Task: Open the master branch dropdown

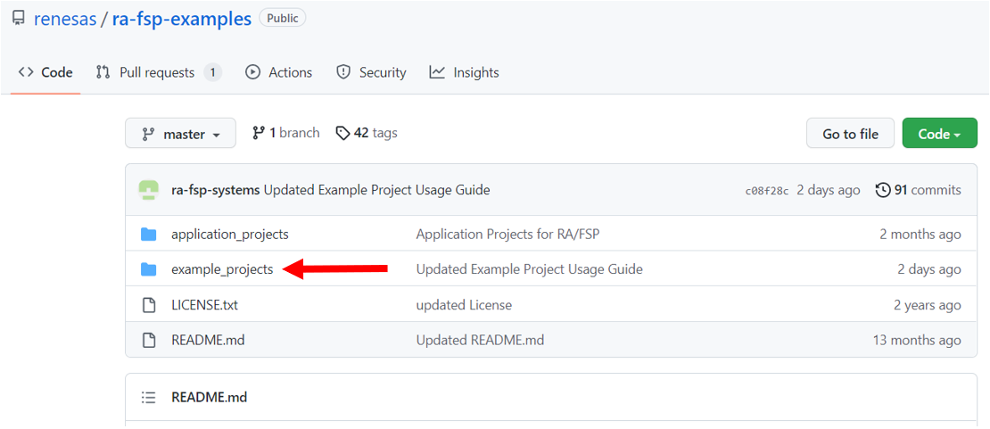Action: (181, 134)
